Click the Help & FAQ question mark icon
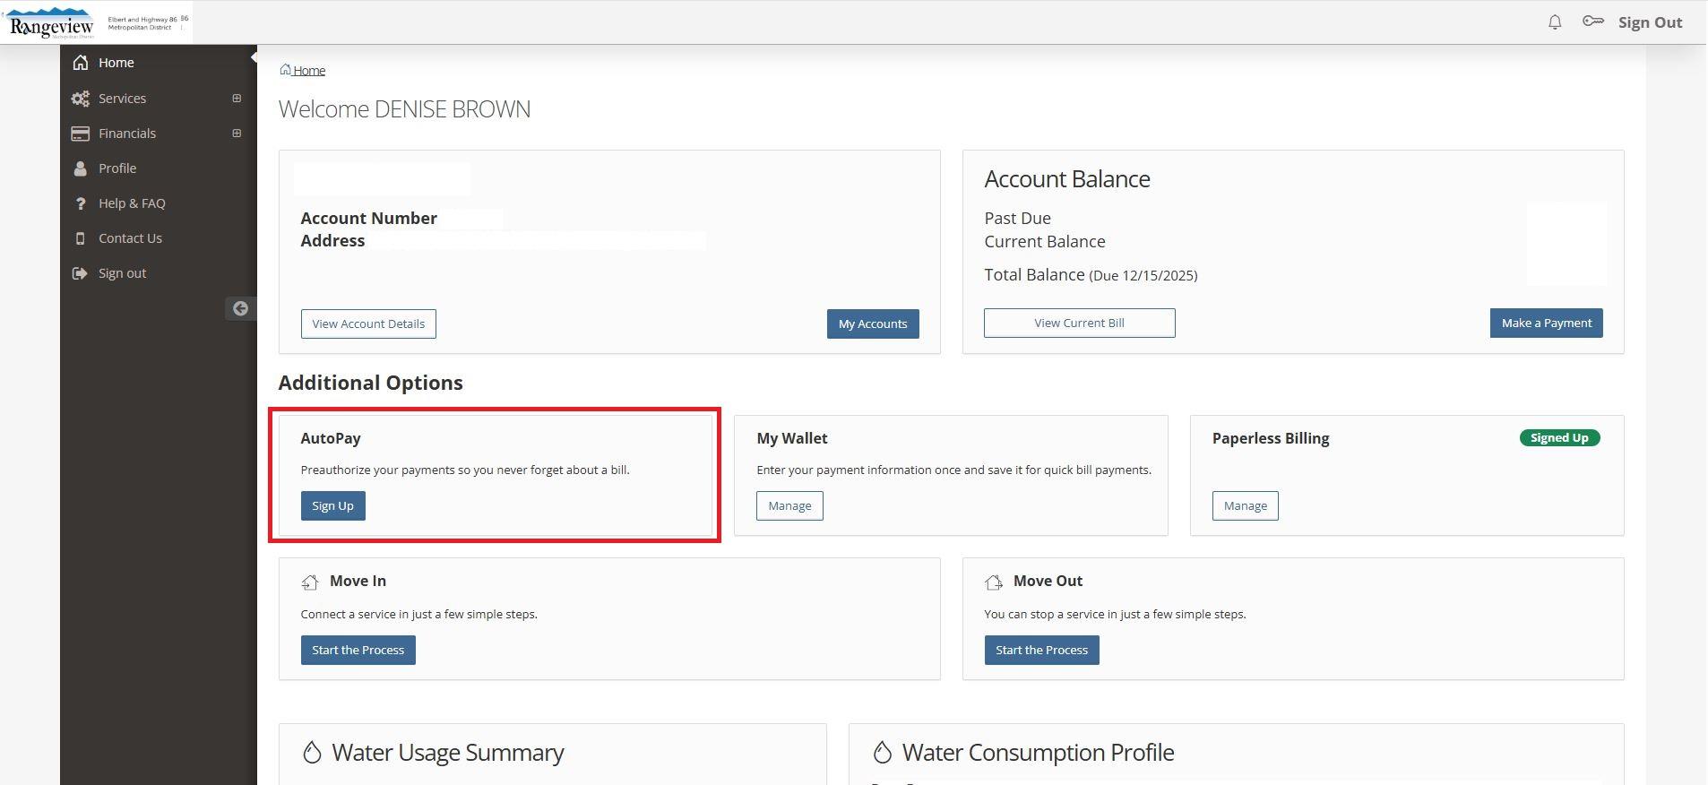The width and height of the screenshot is (1708, 785). tap(81, 203)
